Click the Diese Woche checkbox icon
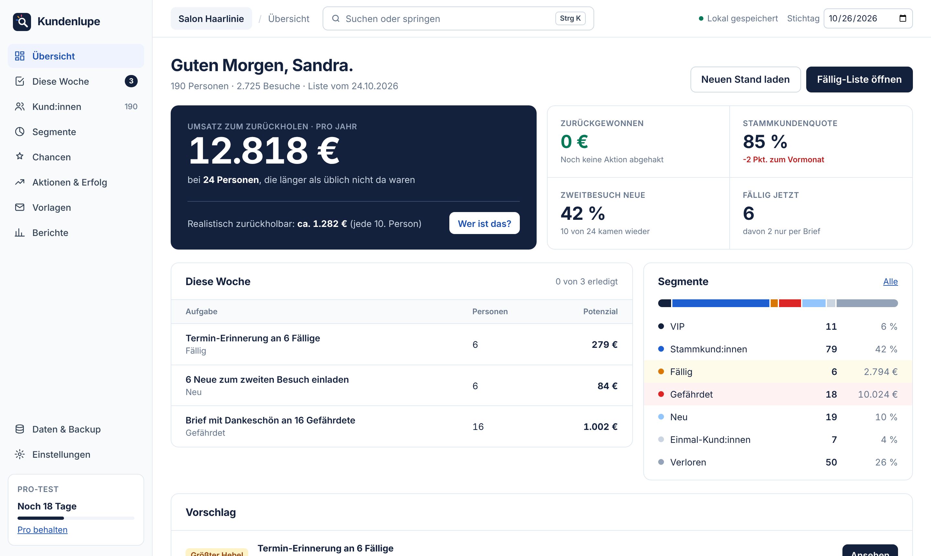The width and height of the screenshot is (931, 556). tap(19, 81)
